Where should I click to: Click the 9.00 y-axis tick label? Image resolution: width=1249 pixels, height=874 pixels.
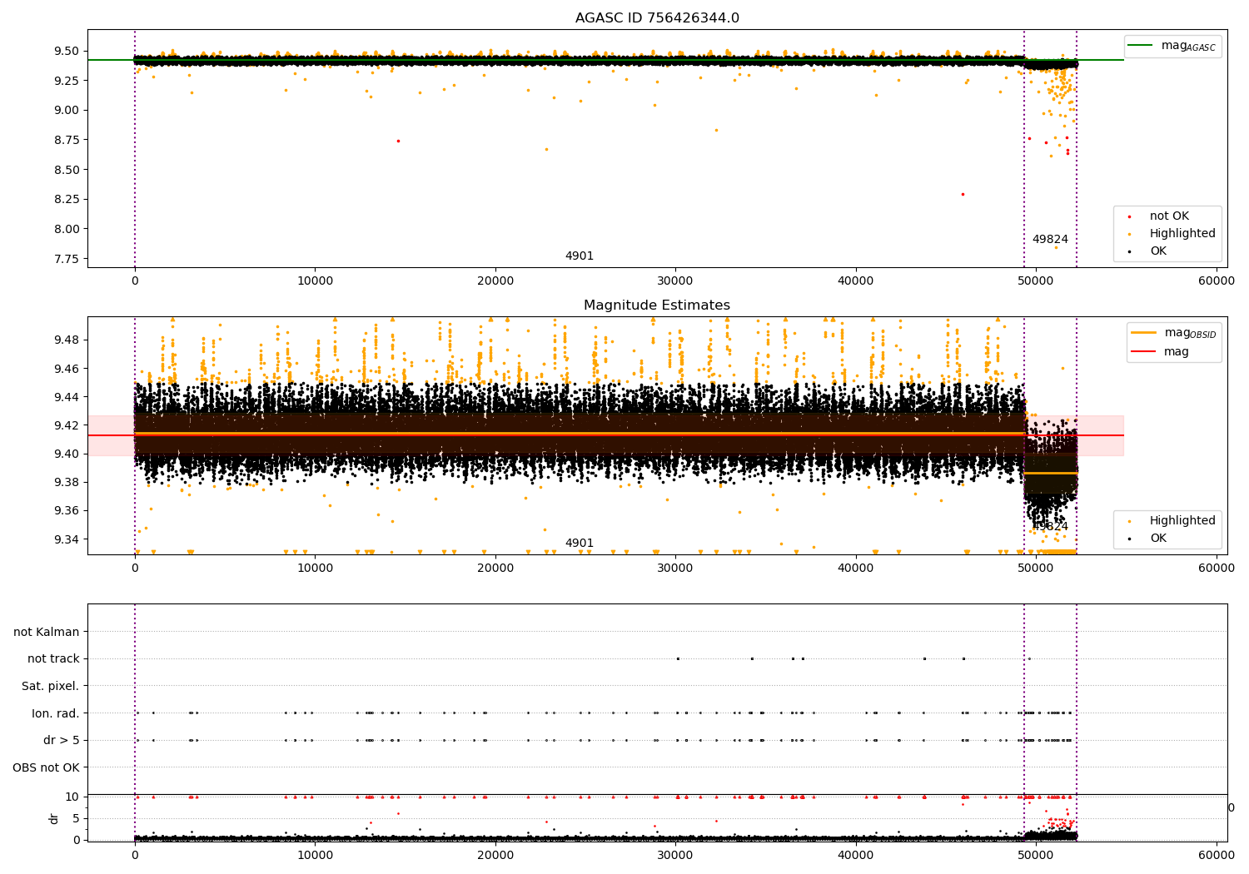[65, 110]
